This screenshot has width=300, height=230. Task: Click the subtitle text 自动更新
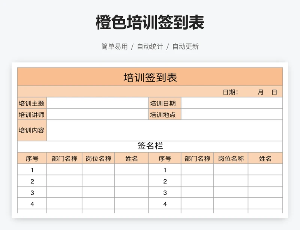[x=186, y=47]
